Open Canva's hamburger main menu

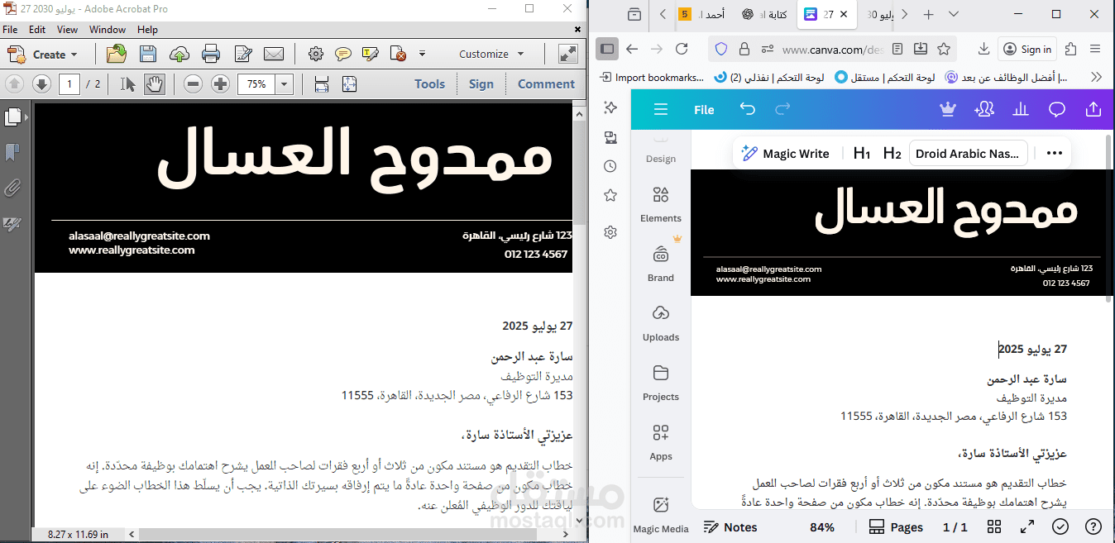tap(660, 110)
